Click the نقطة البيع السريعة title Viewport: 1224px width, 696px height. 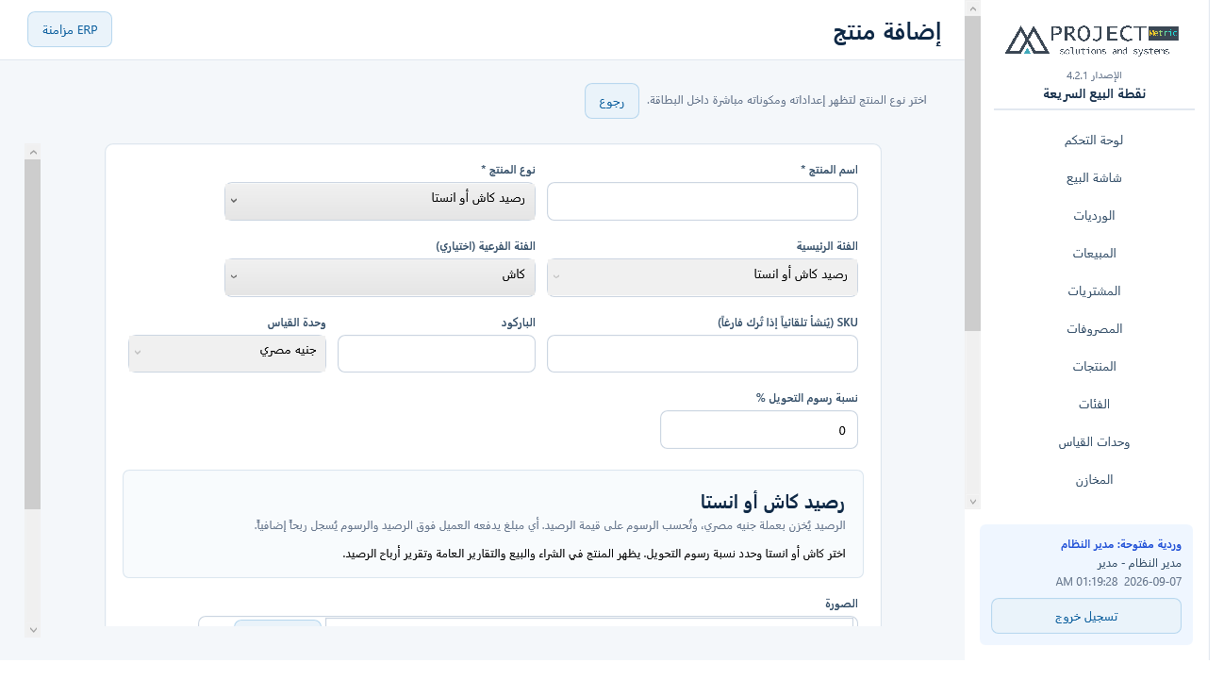[1094, 93]
